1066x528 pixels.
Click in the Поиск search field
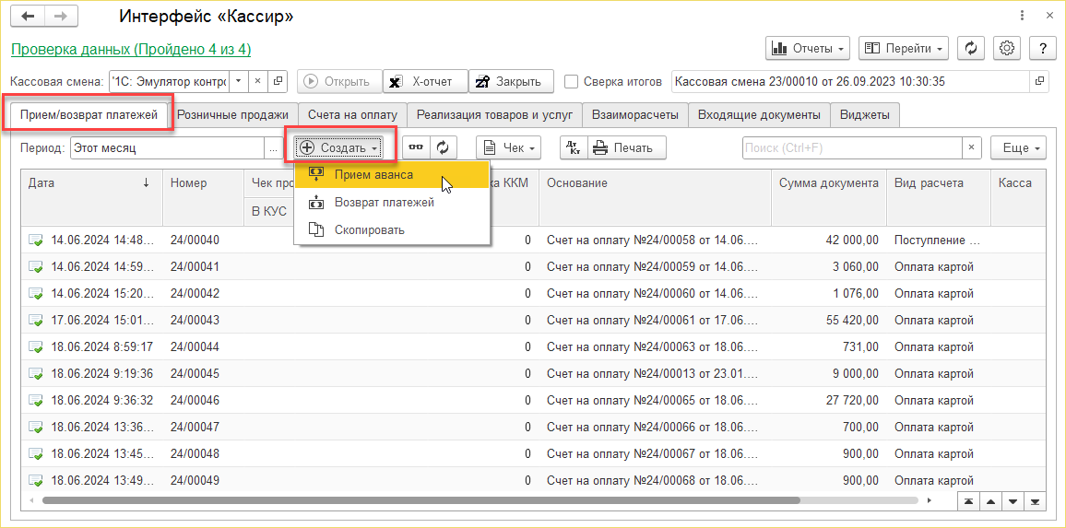pyautogui.click(x=852, y=147)
